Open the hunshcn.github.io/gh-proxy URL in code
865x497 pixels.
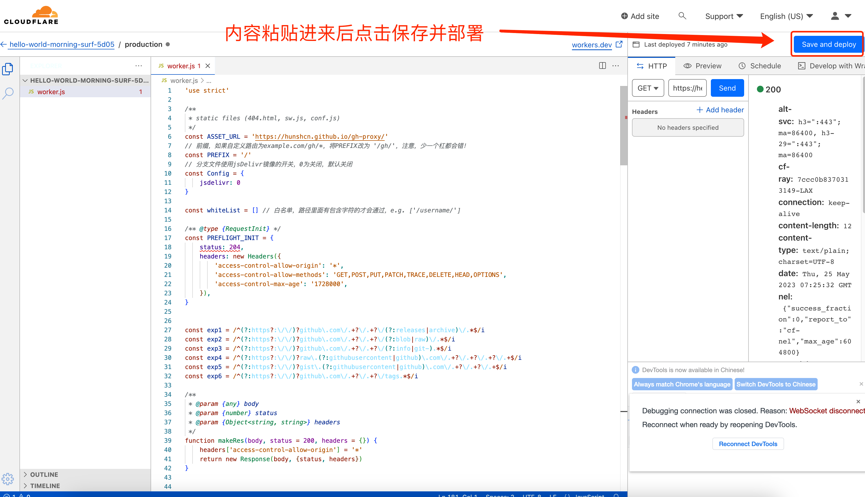coord(320,137)
